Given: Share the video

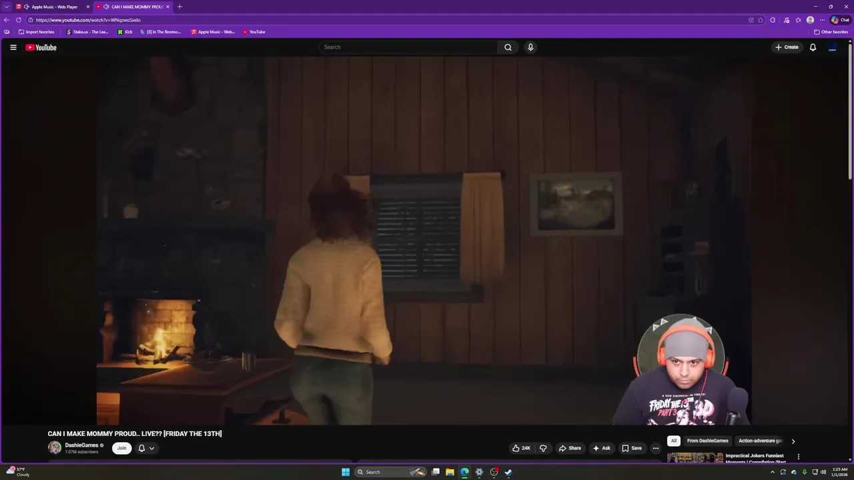Looking at the screenshot, I should pyautogui.click(x=570, y=448).
